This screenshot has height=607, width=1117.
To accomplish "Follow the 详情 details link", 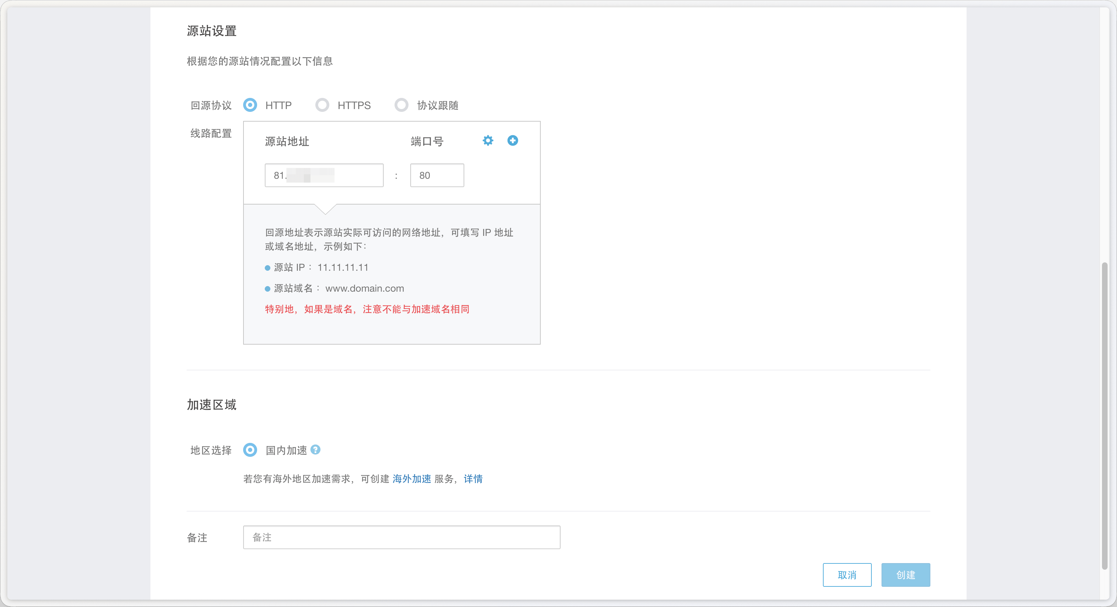I will [473, 479].
